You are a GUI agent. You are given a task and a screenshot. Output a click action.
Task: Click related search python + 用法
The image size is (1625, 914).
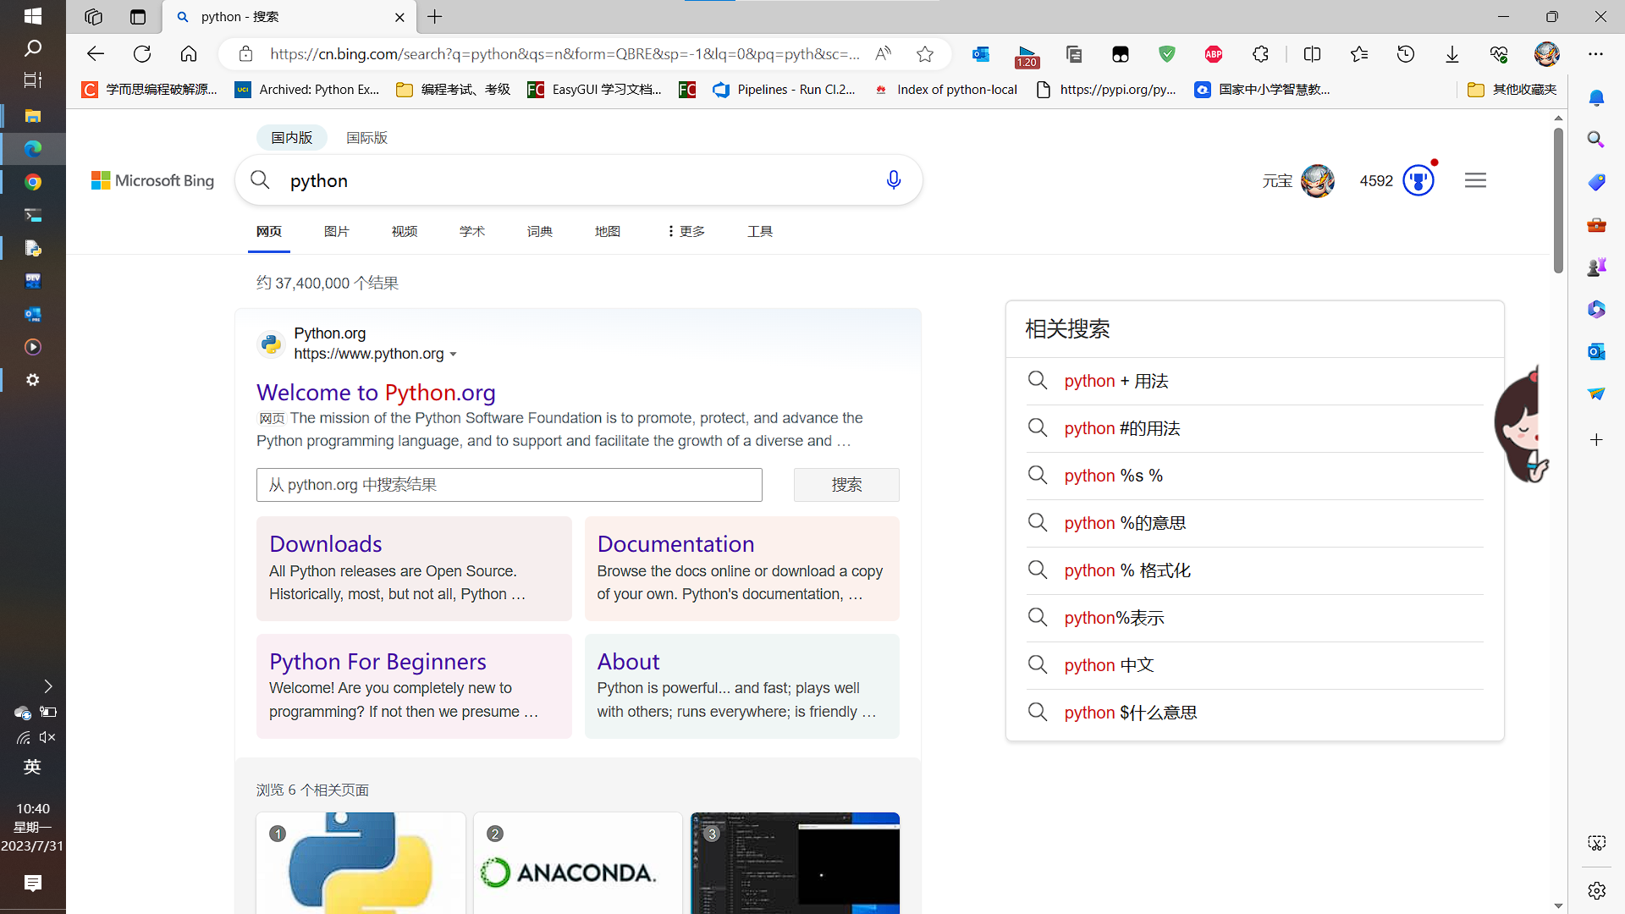tap(1115, 381)
